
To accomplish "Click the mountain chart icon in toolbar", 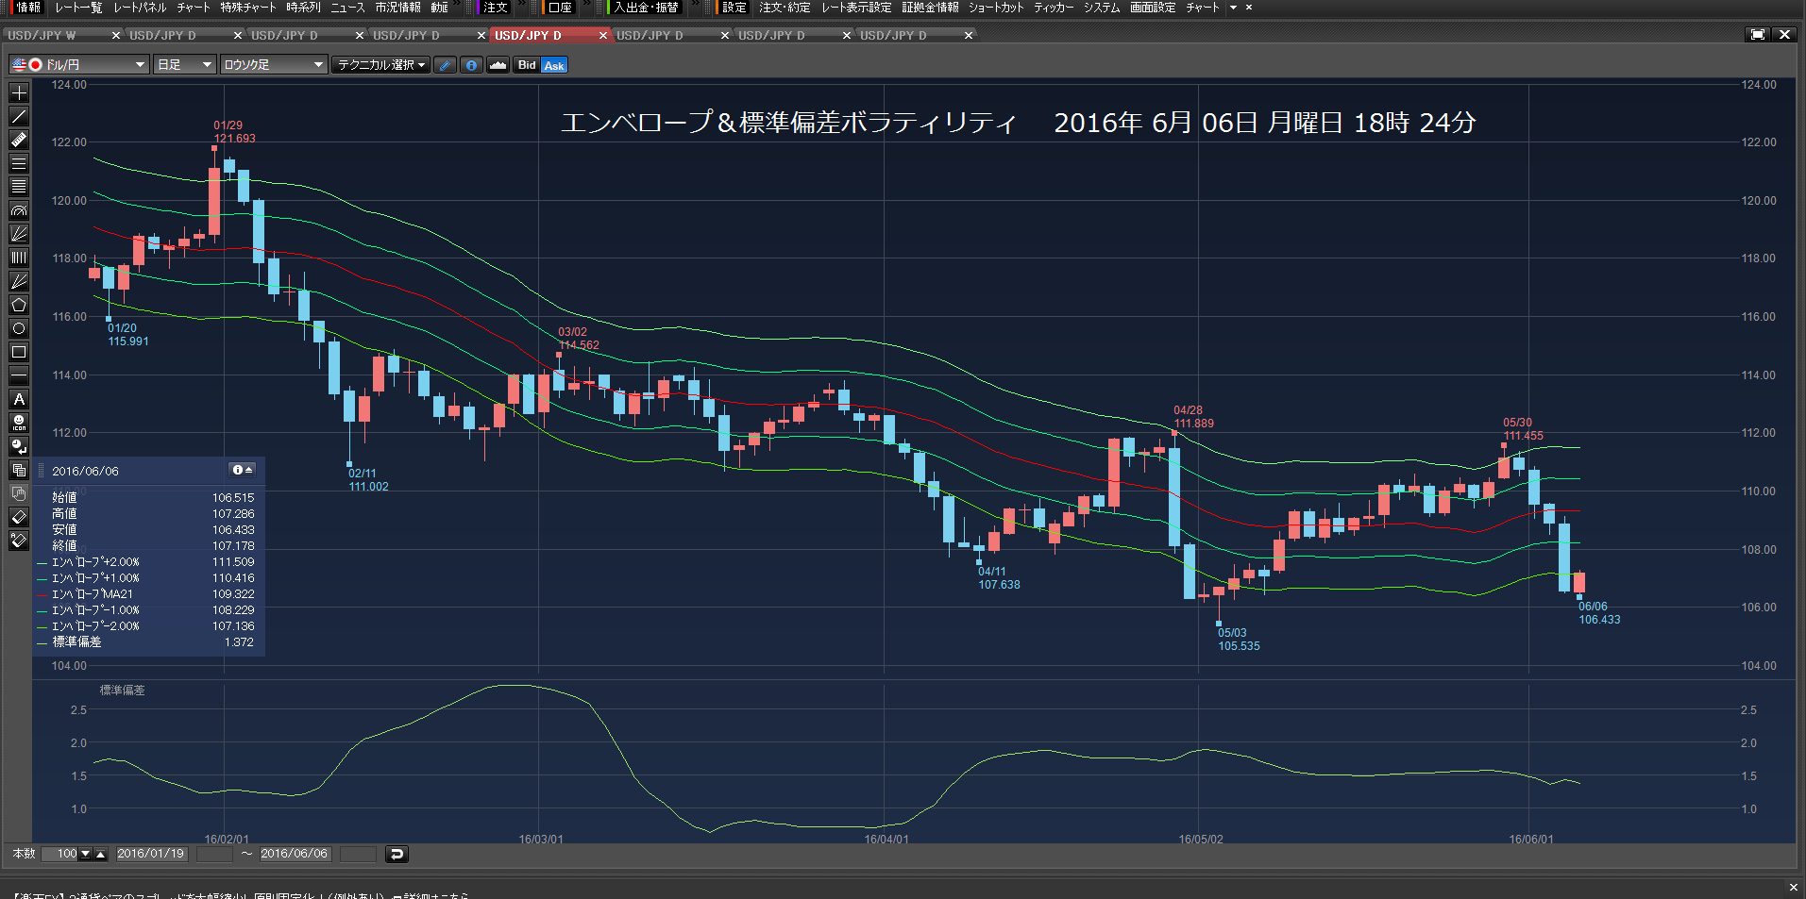I will pyautogui.click(x=498, y=65).
